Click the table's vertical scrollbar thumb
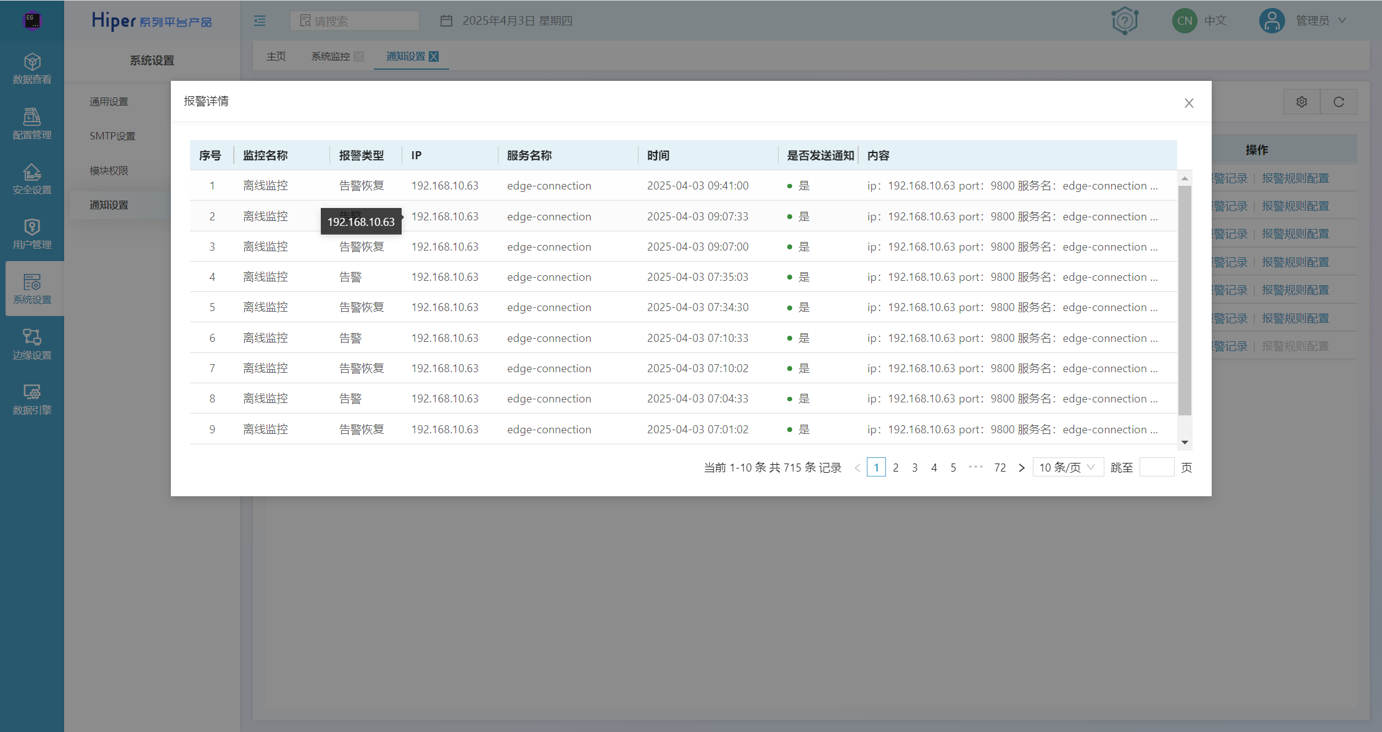The image size is (1382, 732). tap(1185, 300)
